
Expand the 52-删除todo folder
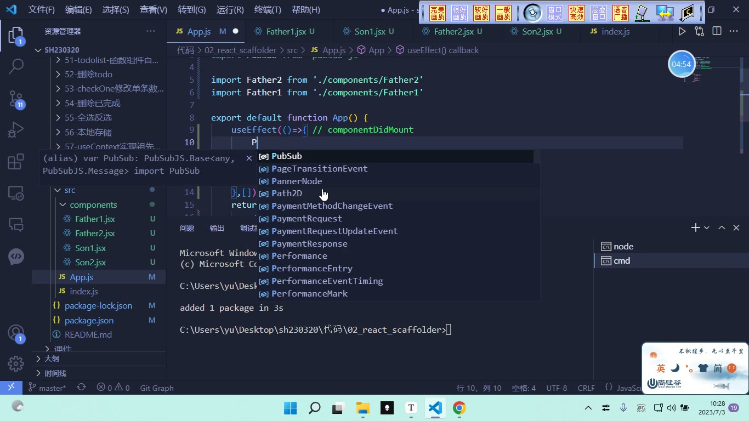tap(88, 74)
